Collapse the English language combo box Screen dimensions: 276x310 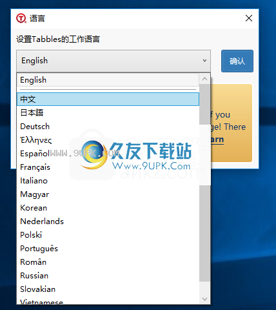point(113,61)
